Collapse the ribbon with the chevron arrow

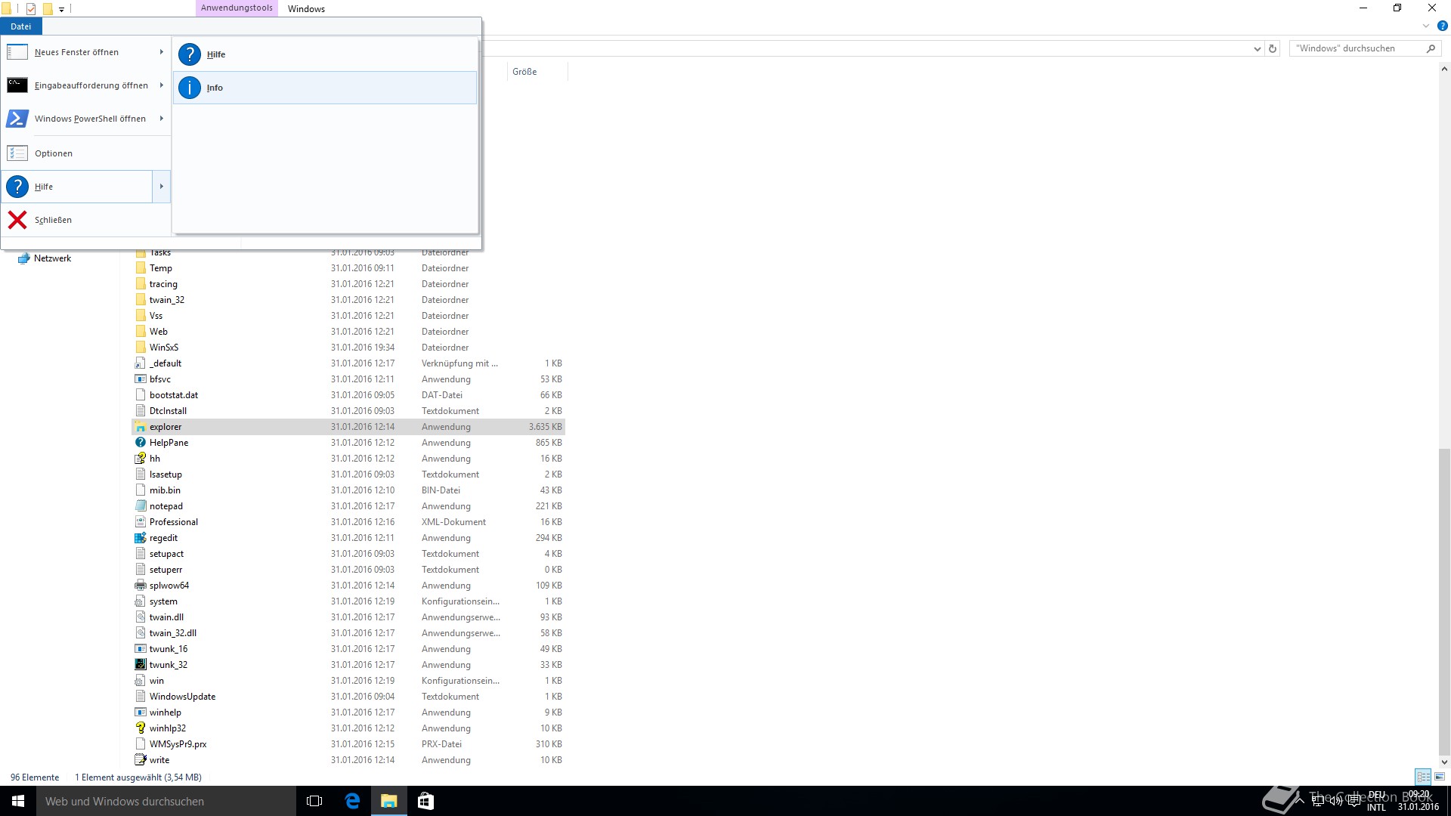coord(1426,26)
